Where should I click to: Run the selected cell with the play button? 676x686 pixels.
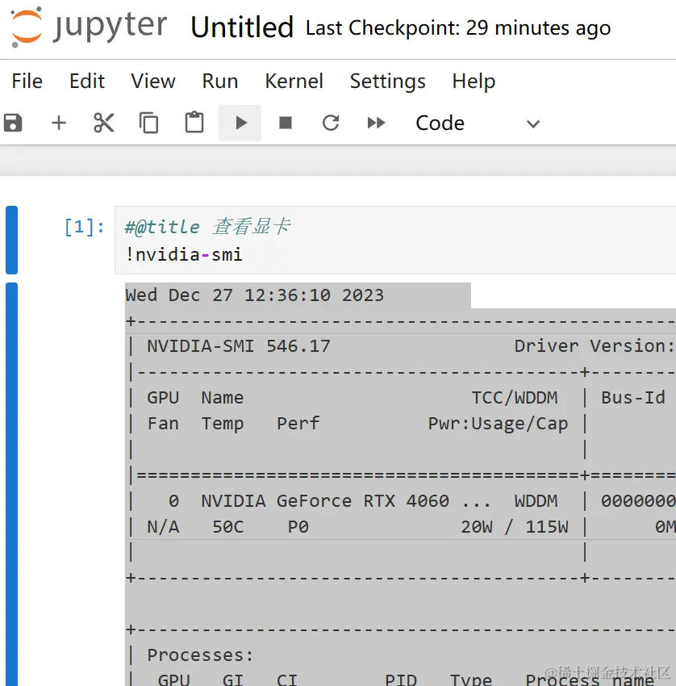pyautogui.click(x=240, y=123)
